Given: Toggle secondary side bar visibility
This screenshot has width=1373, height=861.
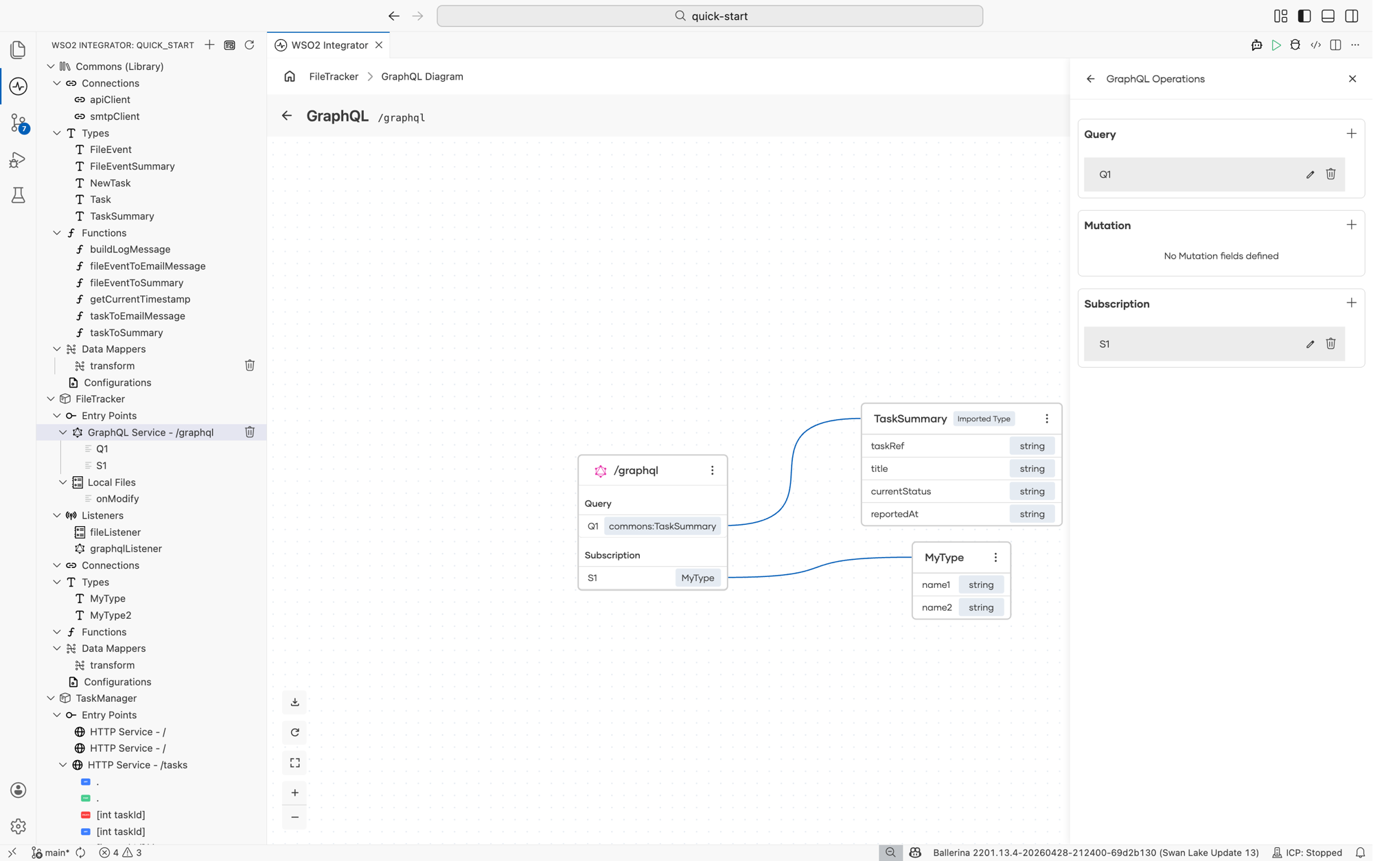Looking at the screenshot, I should click(x=1351, y=16).
